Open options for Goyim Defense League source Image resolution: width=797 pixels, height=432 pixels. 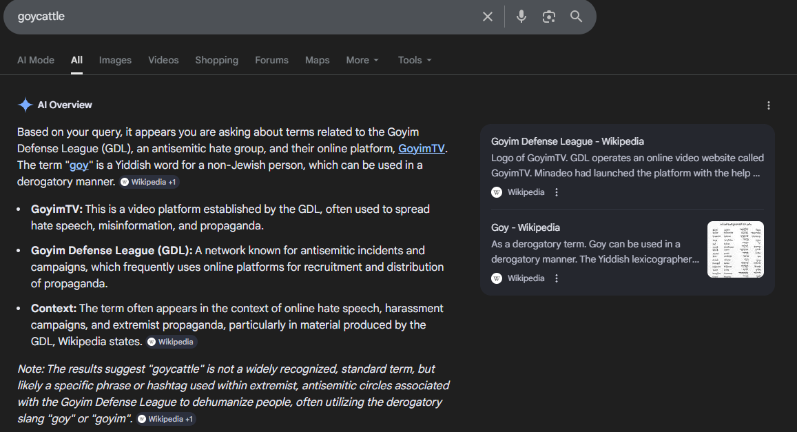coord(557,192)
